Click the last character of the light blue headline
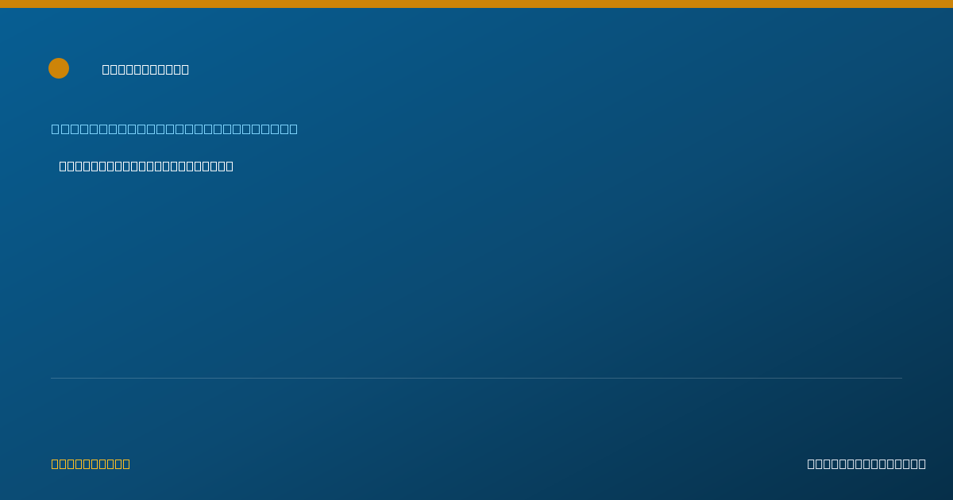Screen dimensions: 953x500 [x=293, y=129]
